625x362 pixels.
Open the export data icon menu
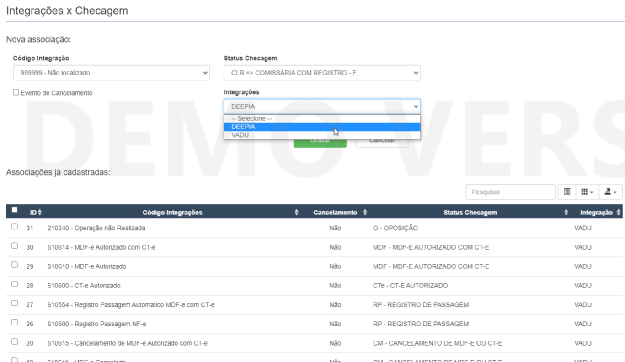click(610, 192)
